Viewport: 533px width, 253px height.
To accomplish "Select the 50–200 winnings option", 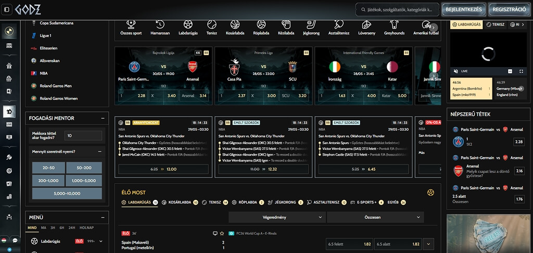I will [x=84, y=168].
